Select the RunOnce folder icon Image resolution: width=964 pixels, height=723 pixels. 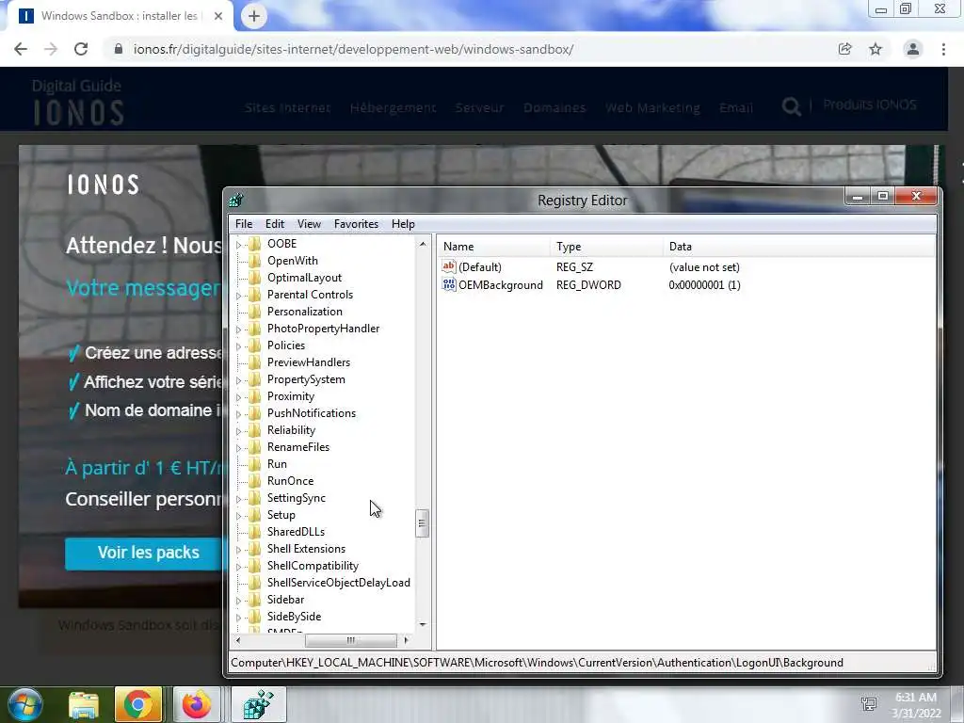coord(254,481)
